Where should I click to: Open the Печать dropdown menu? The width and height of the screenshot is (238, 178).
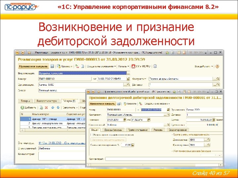(x=124, y=66)
